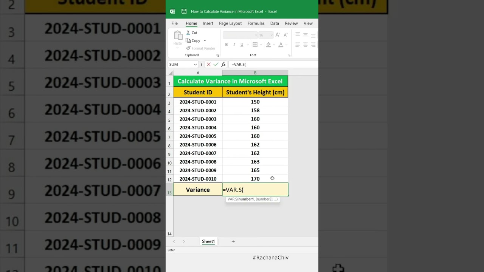Switch to the Home tab
This screenshot has width=484, height=272.
[191, 23]
